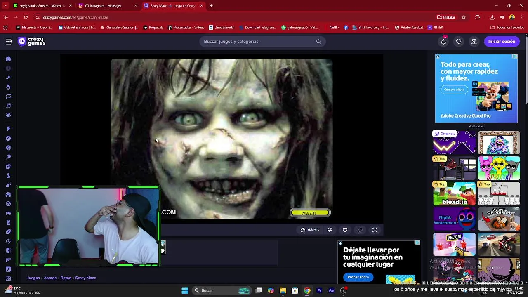Dislike the Scary Maze game

[330, 230]
